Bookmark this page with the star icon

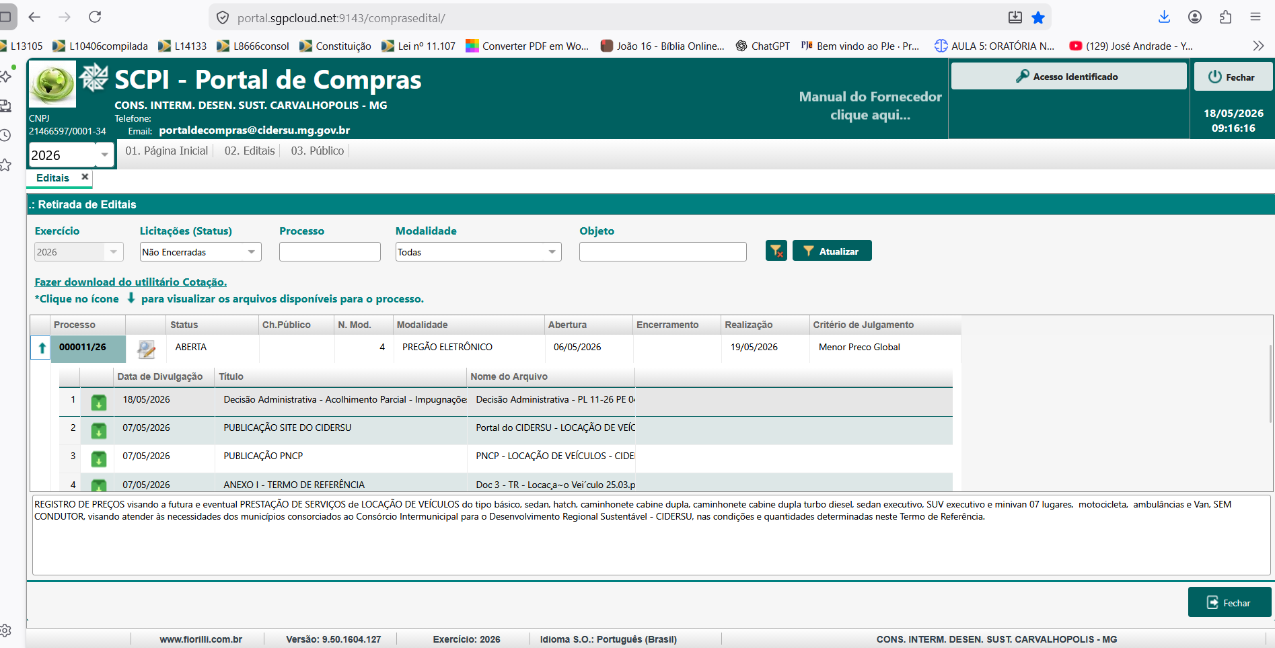click(1038, 17)
